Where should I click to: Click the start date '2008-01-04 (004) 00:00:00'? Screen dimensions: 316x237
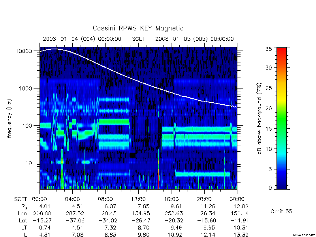pos(82,39)
